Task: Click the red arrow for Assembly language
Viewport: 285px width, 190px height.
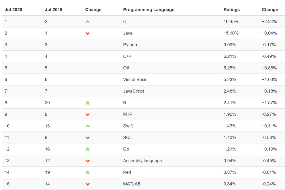Action: point(88,161)
